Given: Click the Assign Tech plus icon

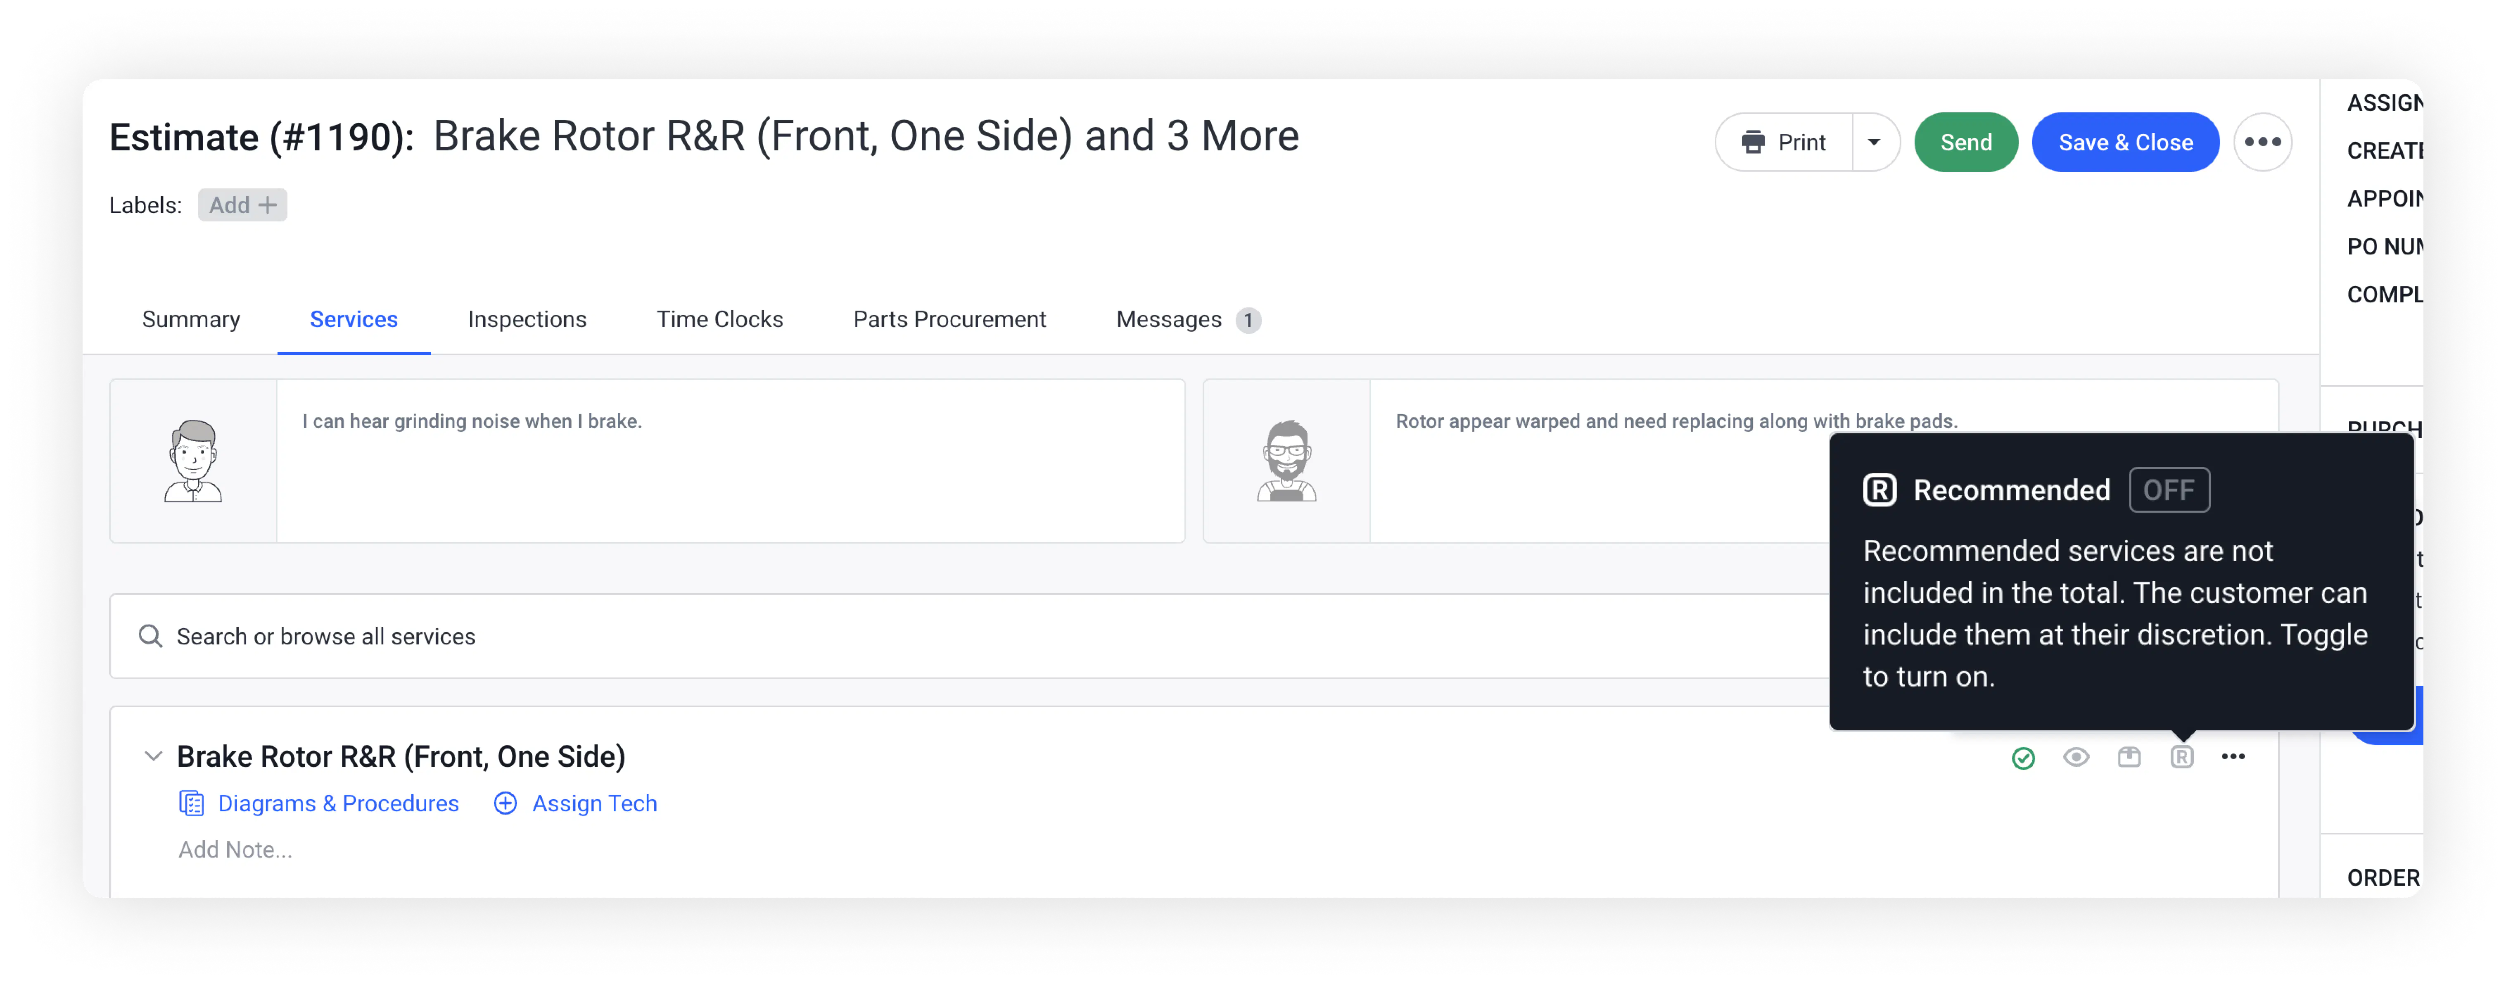Looking at the screenshot, I should [x=505, y=803].
